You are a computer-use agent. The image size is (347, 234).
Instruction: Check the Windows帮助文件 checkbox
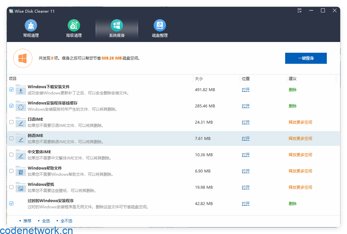pos(11,171)
